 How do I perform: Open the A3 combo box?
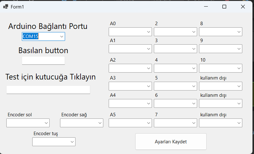[130, 86]
